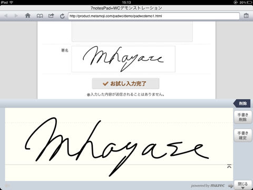
Task: Click the gray text area above signature
Action: pos(132,32)
